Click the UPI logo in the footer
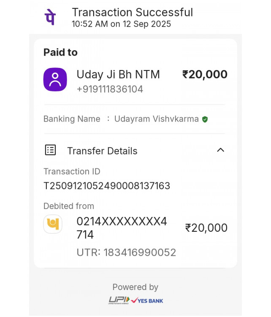271x317 pixels. point(119,300)
